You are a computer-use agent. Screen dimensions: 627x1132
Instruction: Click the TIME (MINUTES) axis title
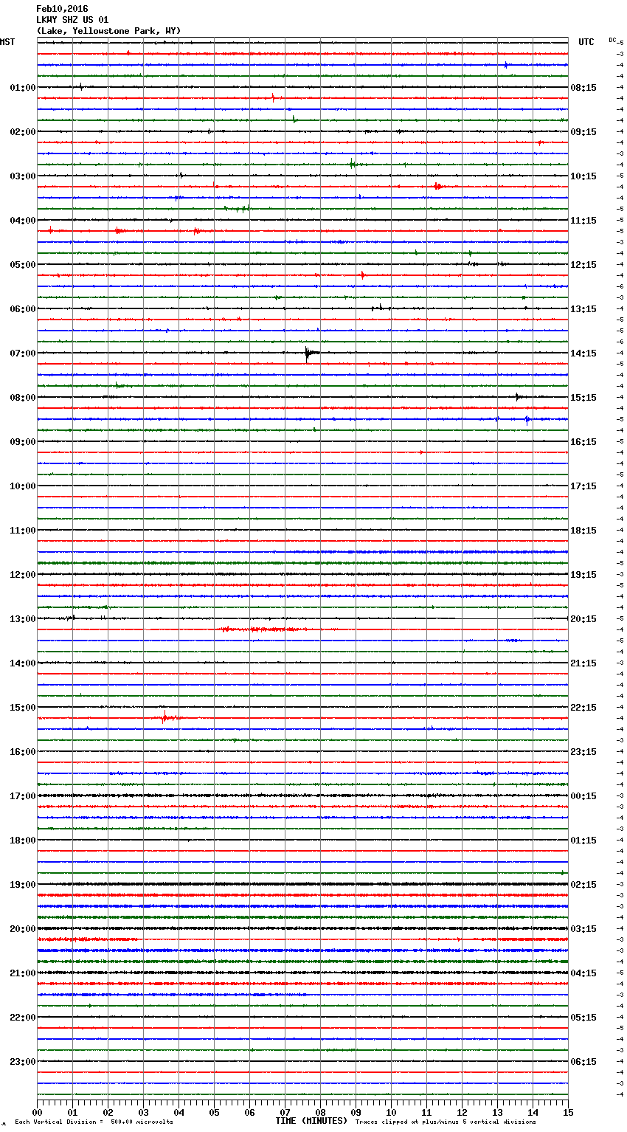(311, 1121)
